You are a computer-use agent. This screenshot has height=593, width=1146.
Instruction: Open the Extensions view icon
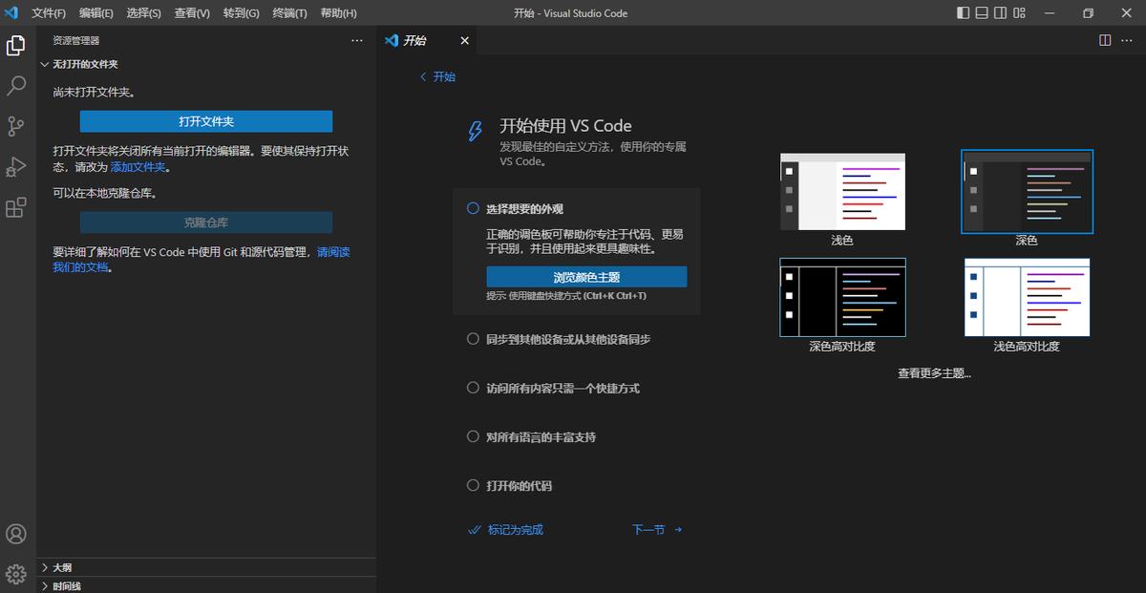16,208
